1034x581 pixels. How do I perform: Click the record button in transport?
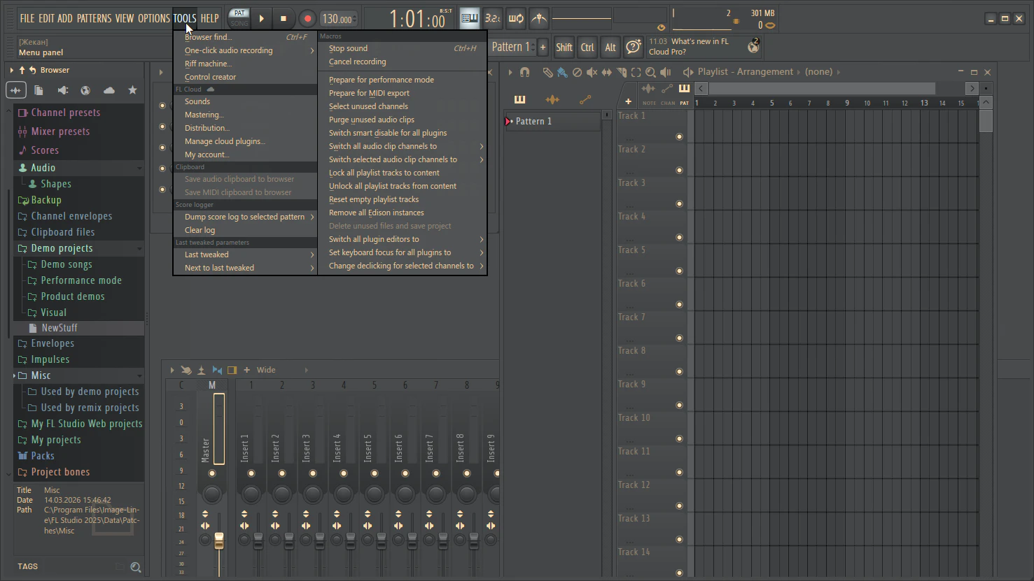click(307, 19)
